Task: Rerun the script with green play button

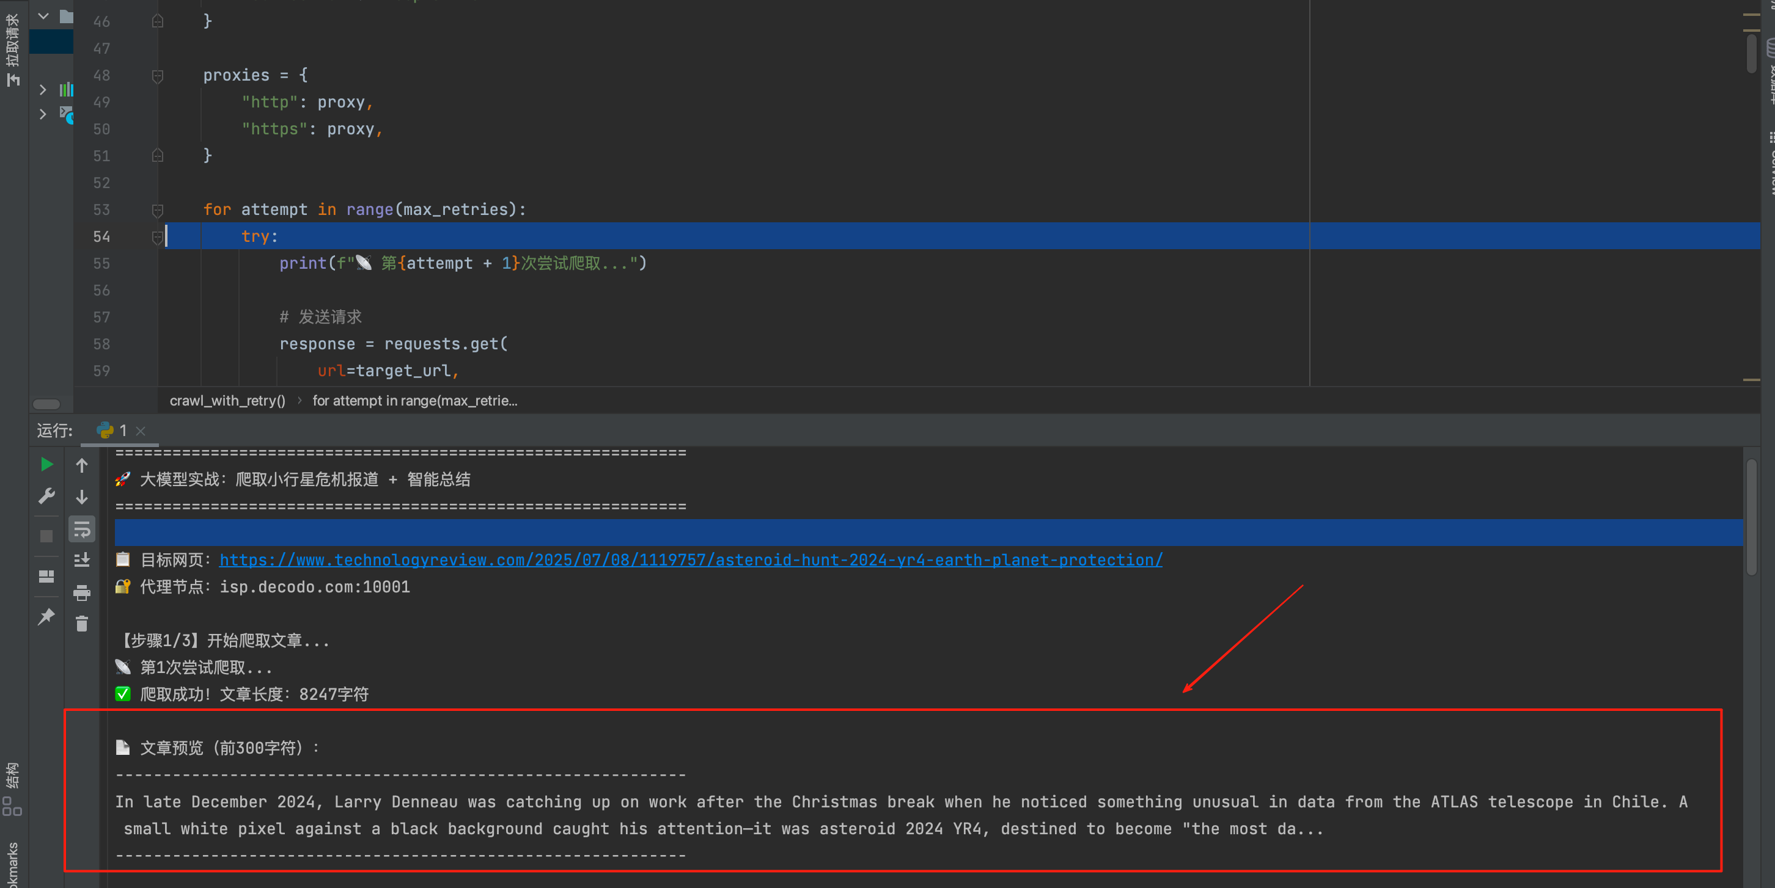Action: pos(46,465)
